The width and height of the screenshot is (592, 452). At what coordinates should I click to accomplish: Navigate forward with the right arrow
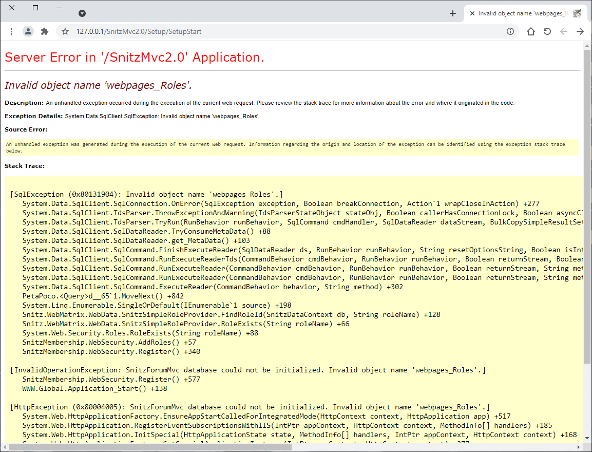tap(580, 31)
